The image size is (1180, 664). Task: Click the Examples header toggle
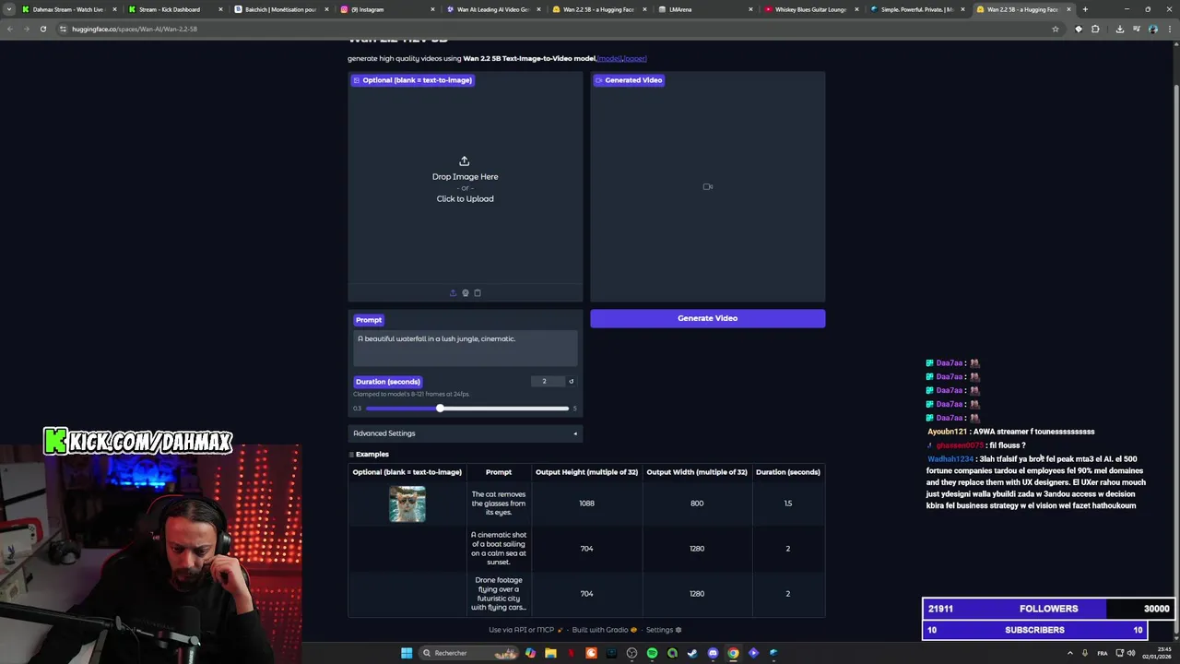pyautogui.click(x=370, y=455)
